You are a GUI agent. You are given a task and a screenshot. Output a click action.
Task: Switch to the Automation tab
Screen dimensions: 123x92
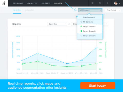(x=30, y=10)
